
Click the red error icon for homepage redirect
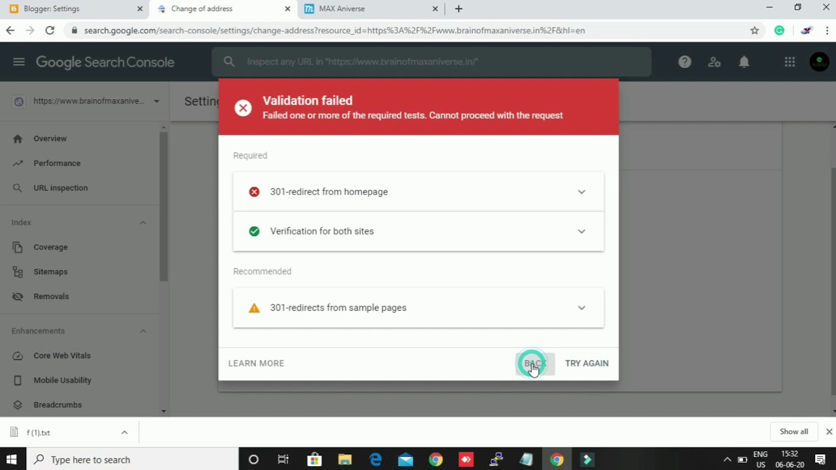point(254,192)
